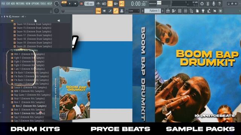Click the microphone recording icon
Screen dimensions: 241x135
pyautogui.click(x=214, y=3)
